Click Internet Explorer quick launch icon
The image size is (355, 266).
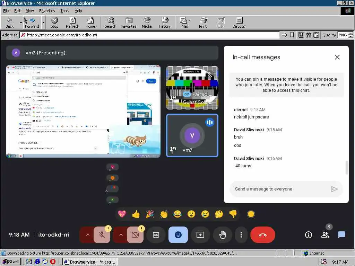point(37,262)
